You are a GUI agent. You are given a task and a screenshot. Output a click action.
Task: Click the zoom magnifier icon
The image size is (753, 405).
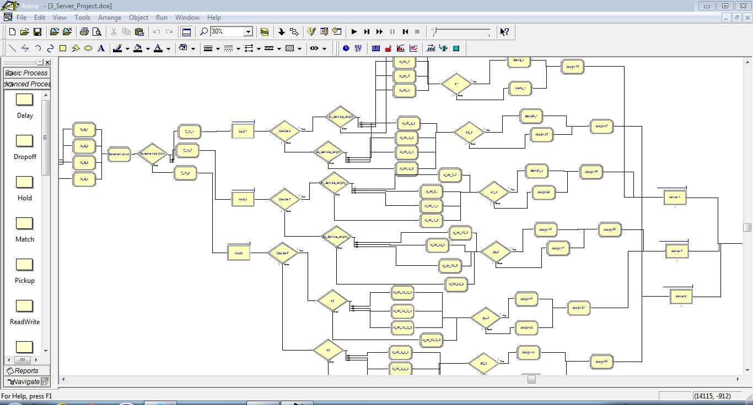coord(204,32)
